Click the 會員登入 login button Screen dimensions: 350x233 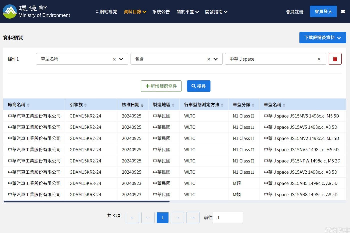click(x=323, y=12)
